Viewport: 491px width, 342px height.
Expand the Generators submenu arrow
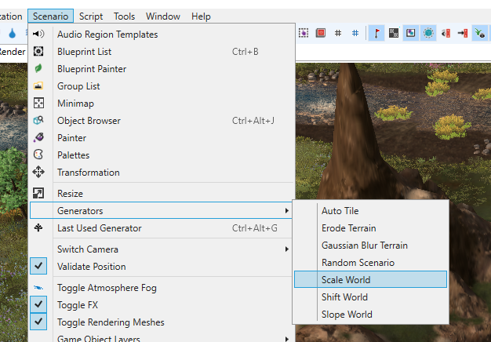pyautogui.click(x=286, y=210)
